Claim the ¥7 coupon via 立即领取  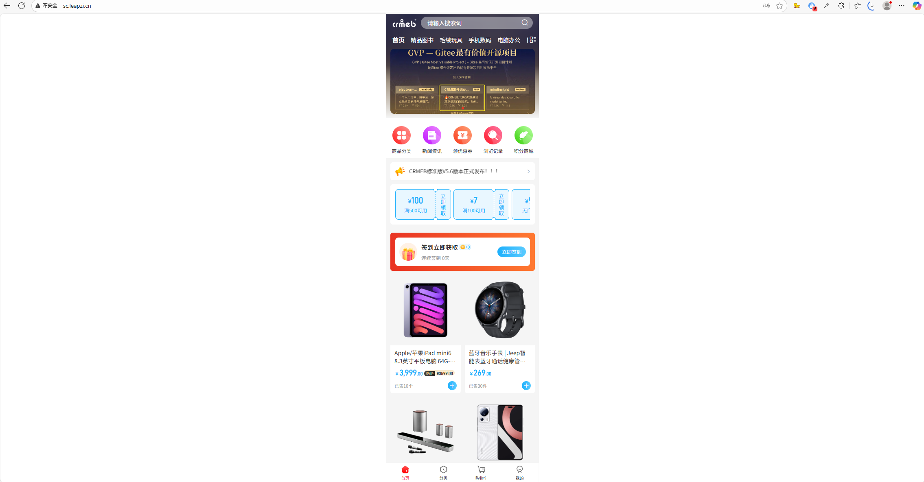point(501,205)
